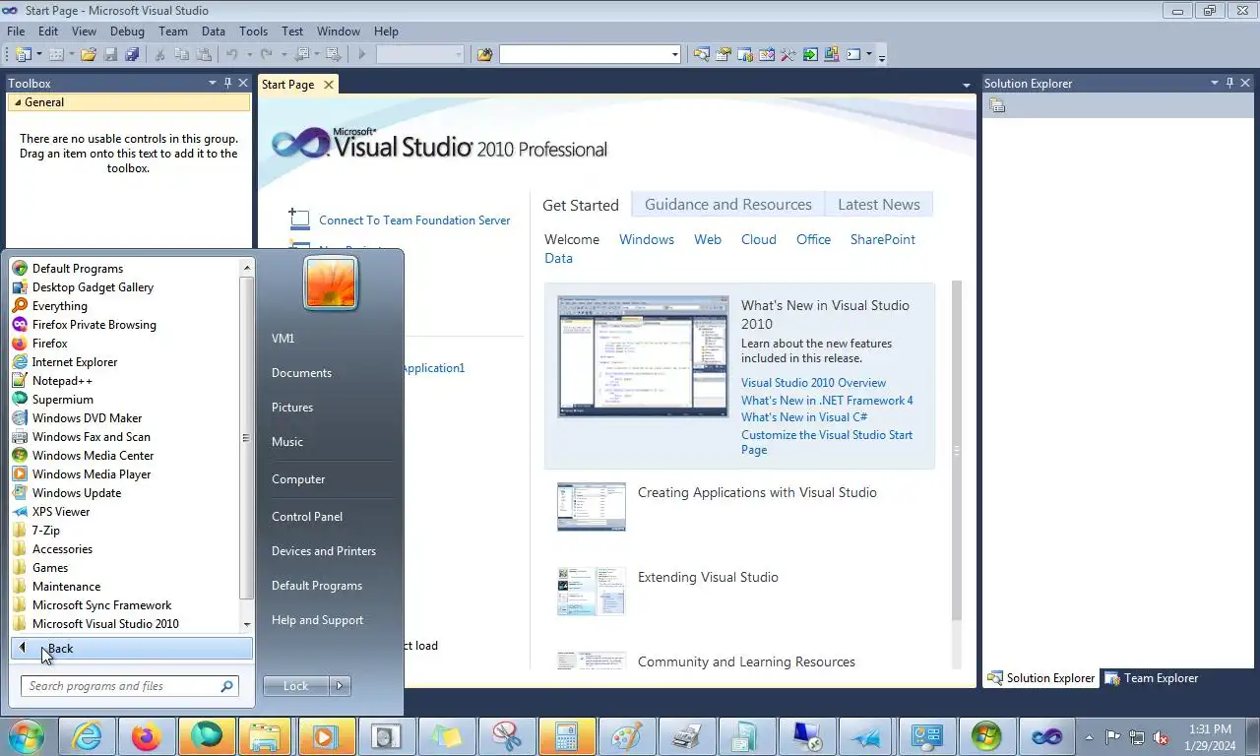Open the Visual Studio 2010 Overview link
This screenshot has width=1260, height=756.
[x=813, y=383]
